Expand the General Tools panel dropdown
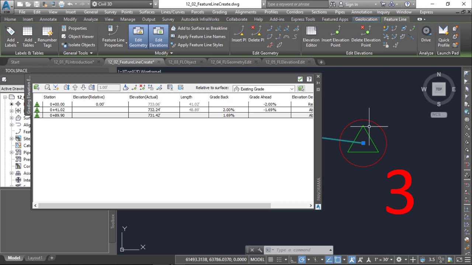Viewport: 472px width, 265px height. click(x=78, y=53)
